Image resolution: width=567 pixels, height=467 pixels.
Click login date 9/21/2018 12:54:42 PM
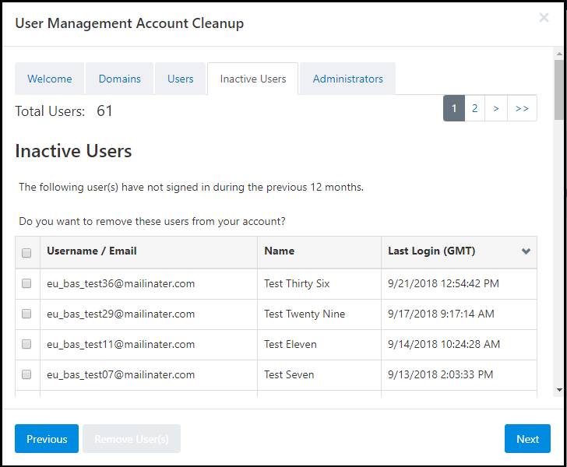[x=443, y=284]
